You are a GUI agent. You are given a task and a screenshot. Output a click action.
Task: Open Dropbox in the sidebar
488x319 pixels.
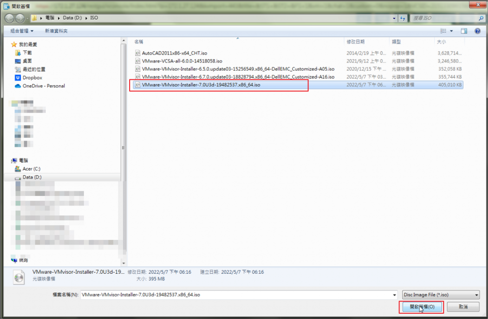[x=29, y=78]
